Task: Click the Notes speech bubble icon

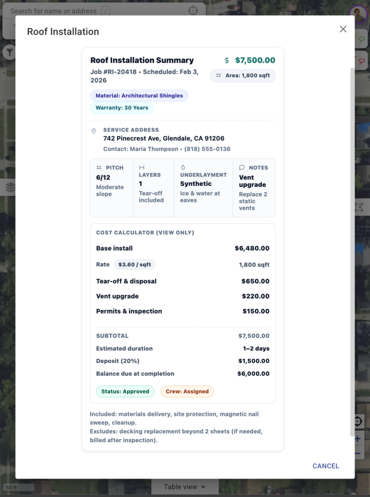Action: pyautogui.click(x=242, y=167)
